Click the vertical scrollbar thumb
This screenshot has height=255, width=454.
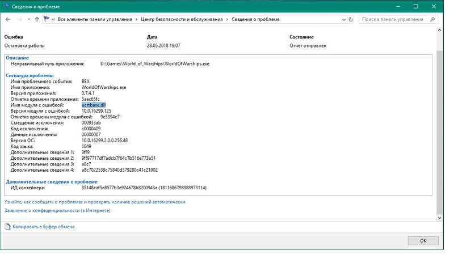click(439, 131)
